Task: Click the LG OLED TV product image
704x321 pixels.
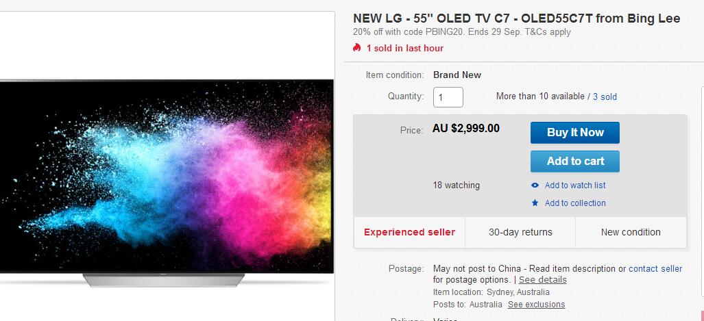Action: 167,184
